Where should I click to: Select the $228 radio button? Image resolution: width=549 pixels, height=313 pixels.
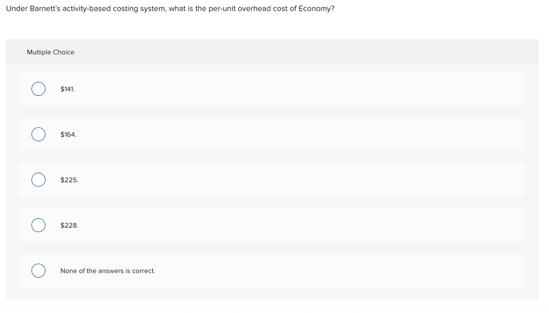38,225
